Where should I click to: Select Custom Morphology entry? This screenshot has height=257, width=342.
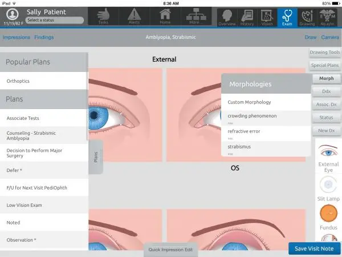click(266, 102)
